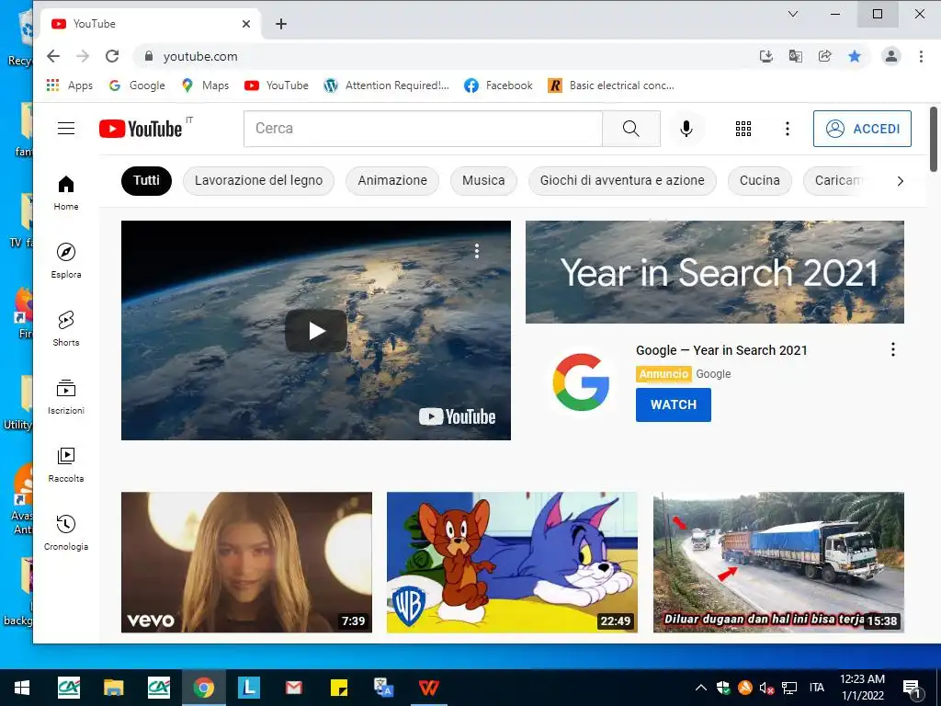Image resolution: width=941 pixels, height=706 pixels.
Task: Click the muted volume tray icon
Action: coord(766,688)
